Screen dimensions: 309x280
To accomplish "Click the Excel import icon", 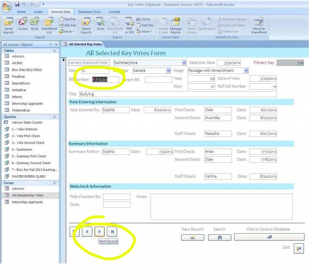I will [x=35, y=24].
